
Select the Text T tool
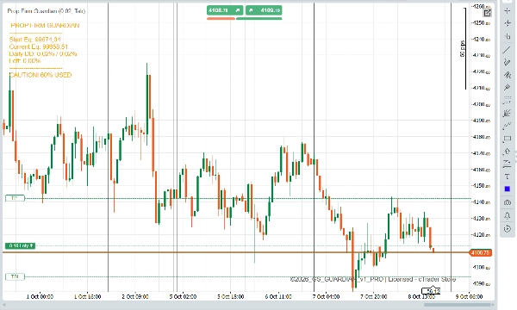pos(508,177)
